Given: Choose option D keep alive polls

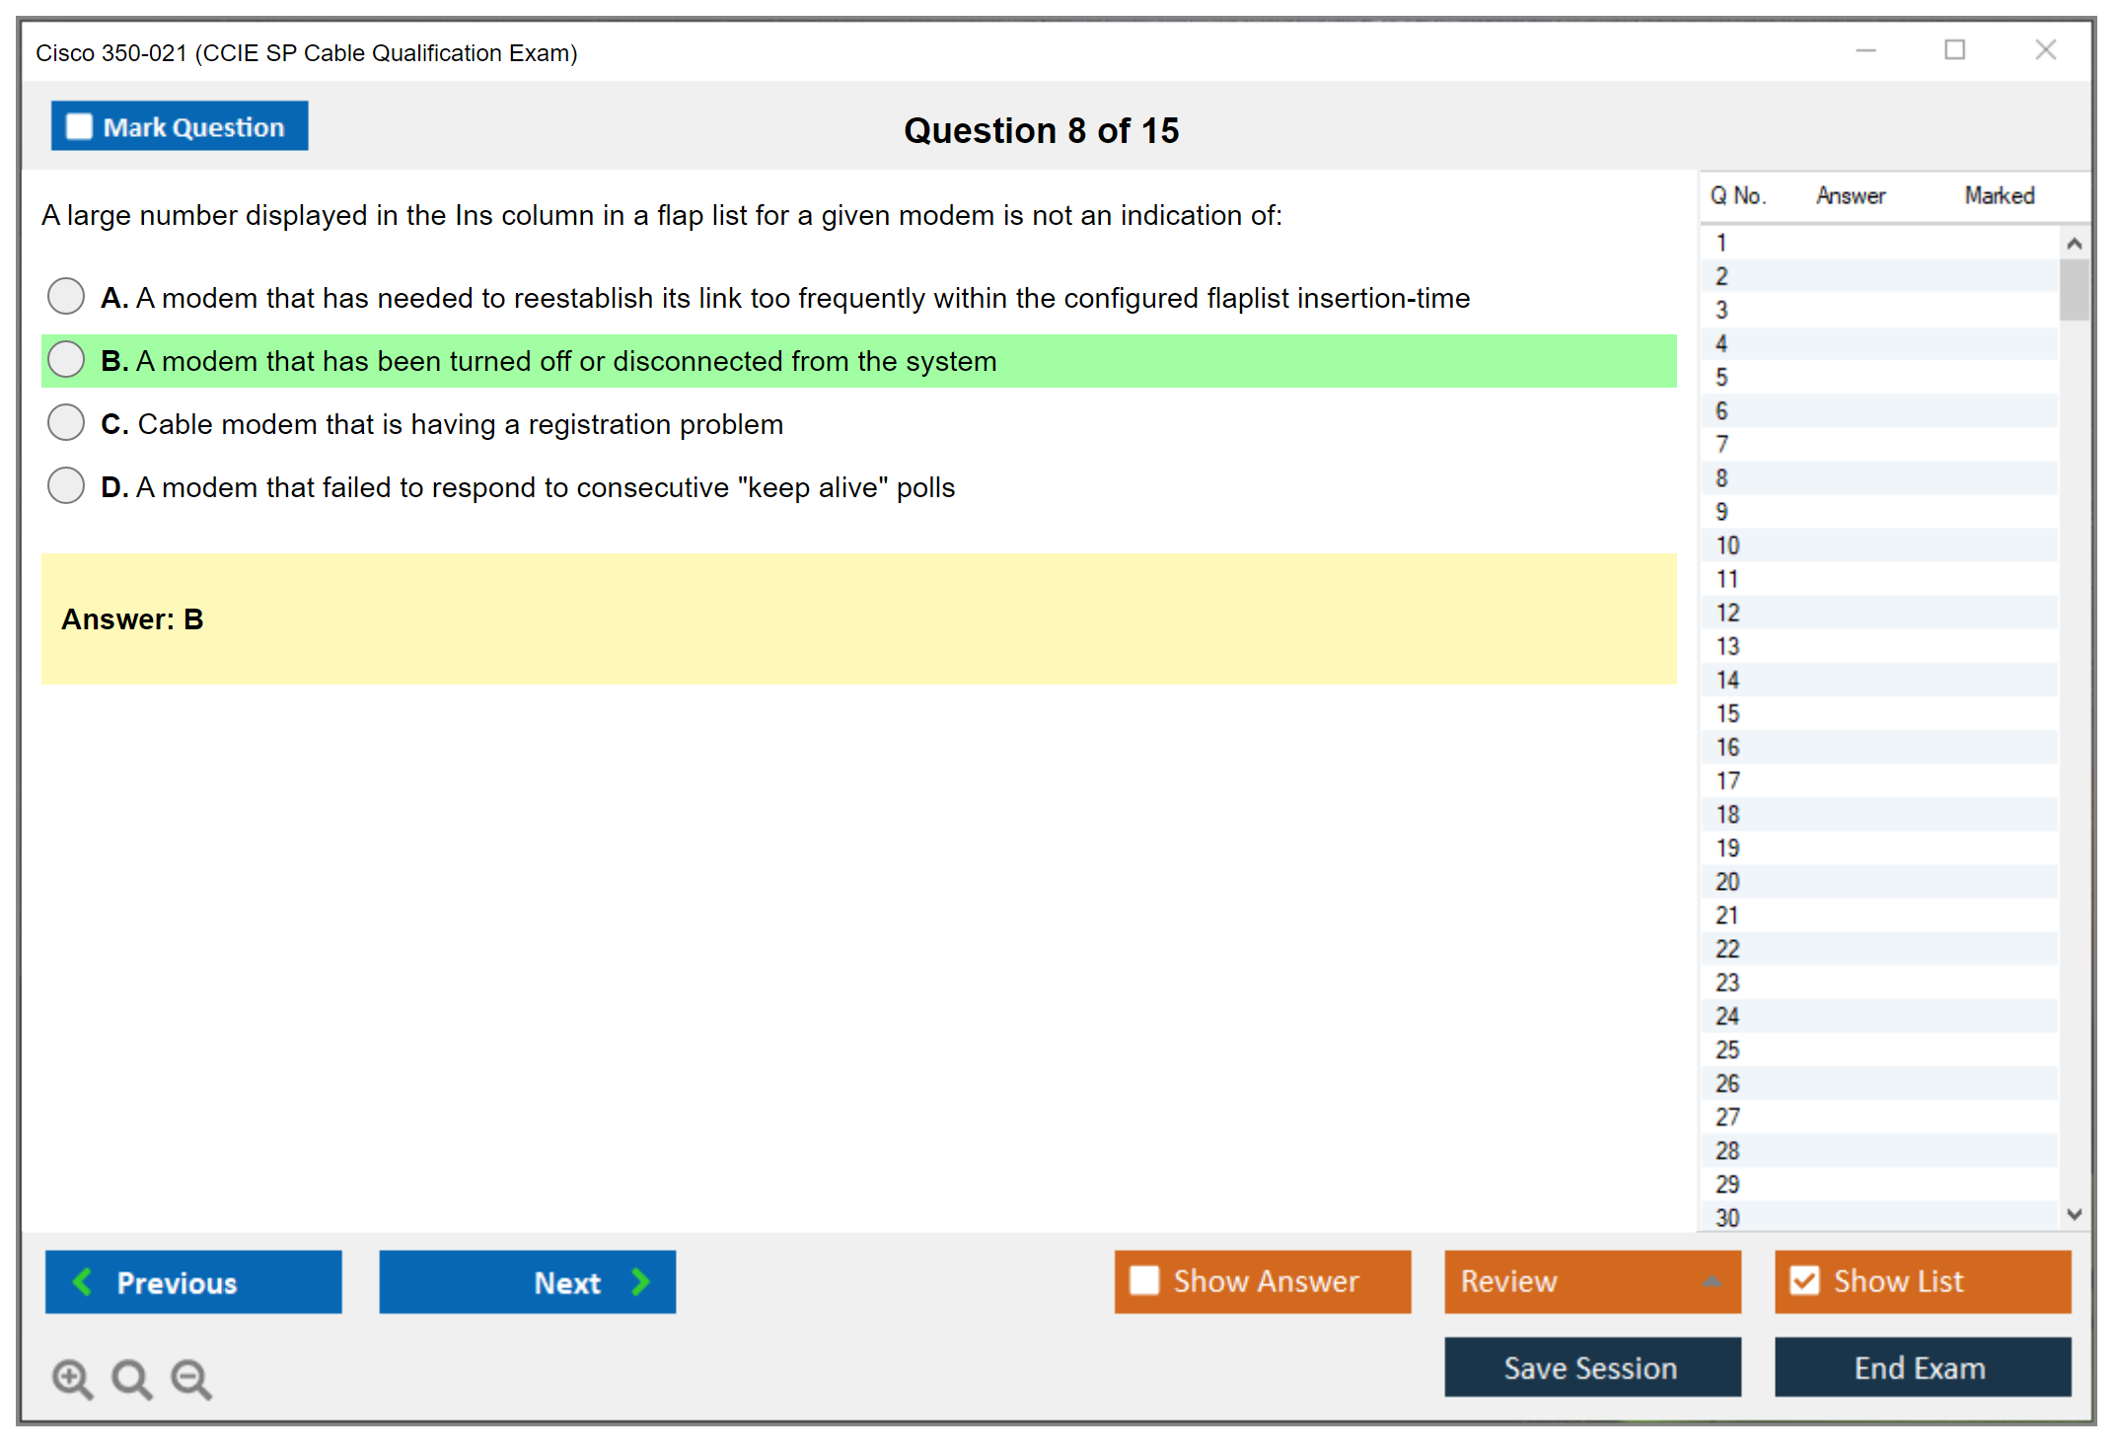Looking at the screenshot, I should tap(66, 485).
